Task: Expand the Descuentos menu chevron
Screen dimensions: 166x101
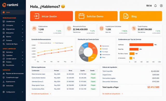Action: 23,33
